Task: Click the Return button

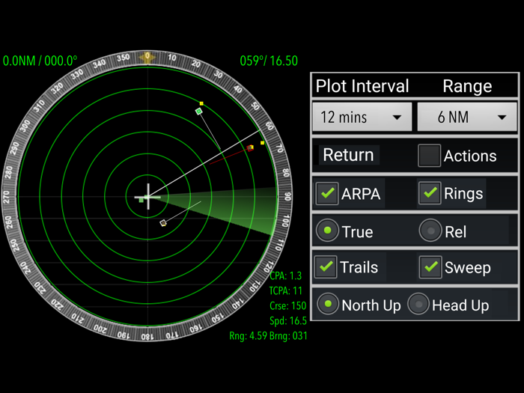Action: (348, 155)
